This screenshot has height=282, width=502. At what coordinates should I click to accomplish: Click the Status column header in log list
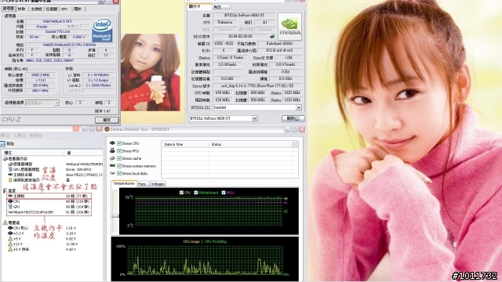click(250, 144)
